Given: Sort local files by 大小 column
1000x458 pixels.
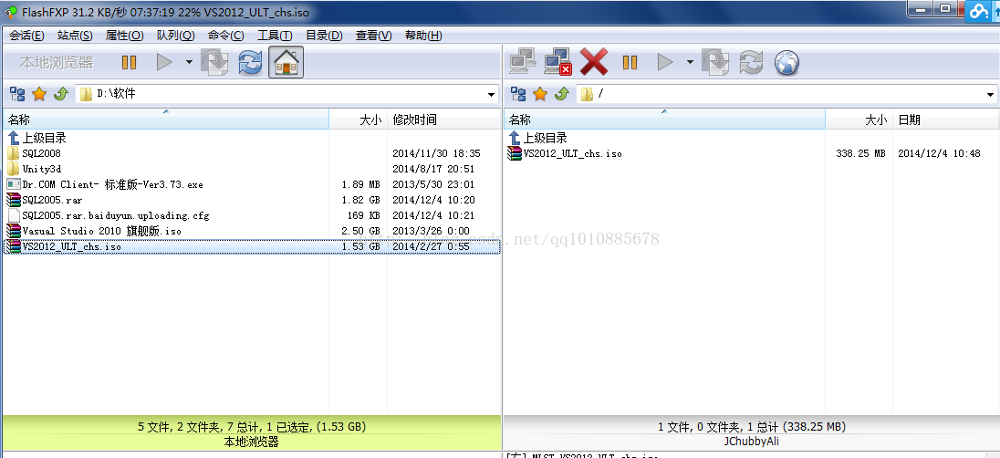Looking at the screenshot, I should (x=359, y=120).
